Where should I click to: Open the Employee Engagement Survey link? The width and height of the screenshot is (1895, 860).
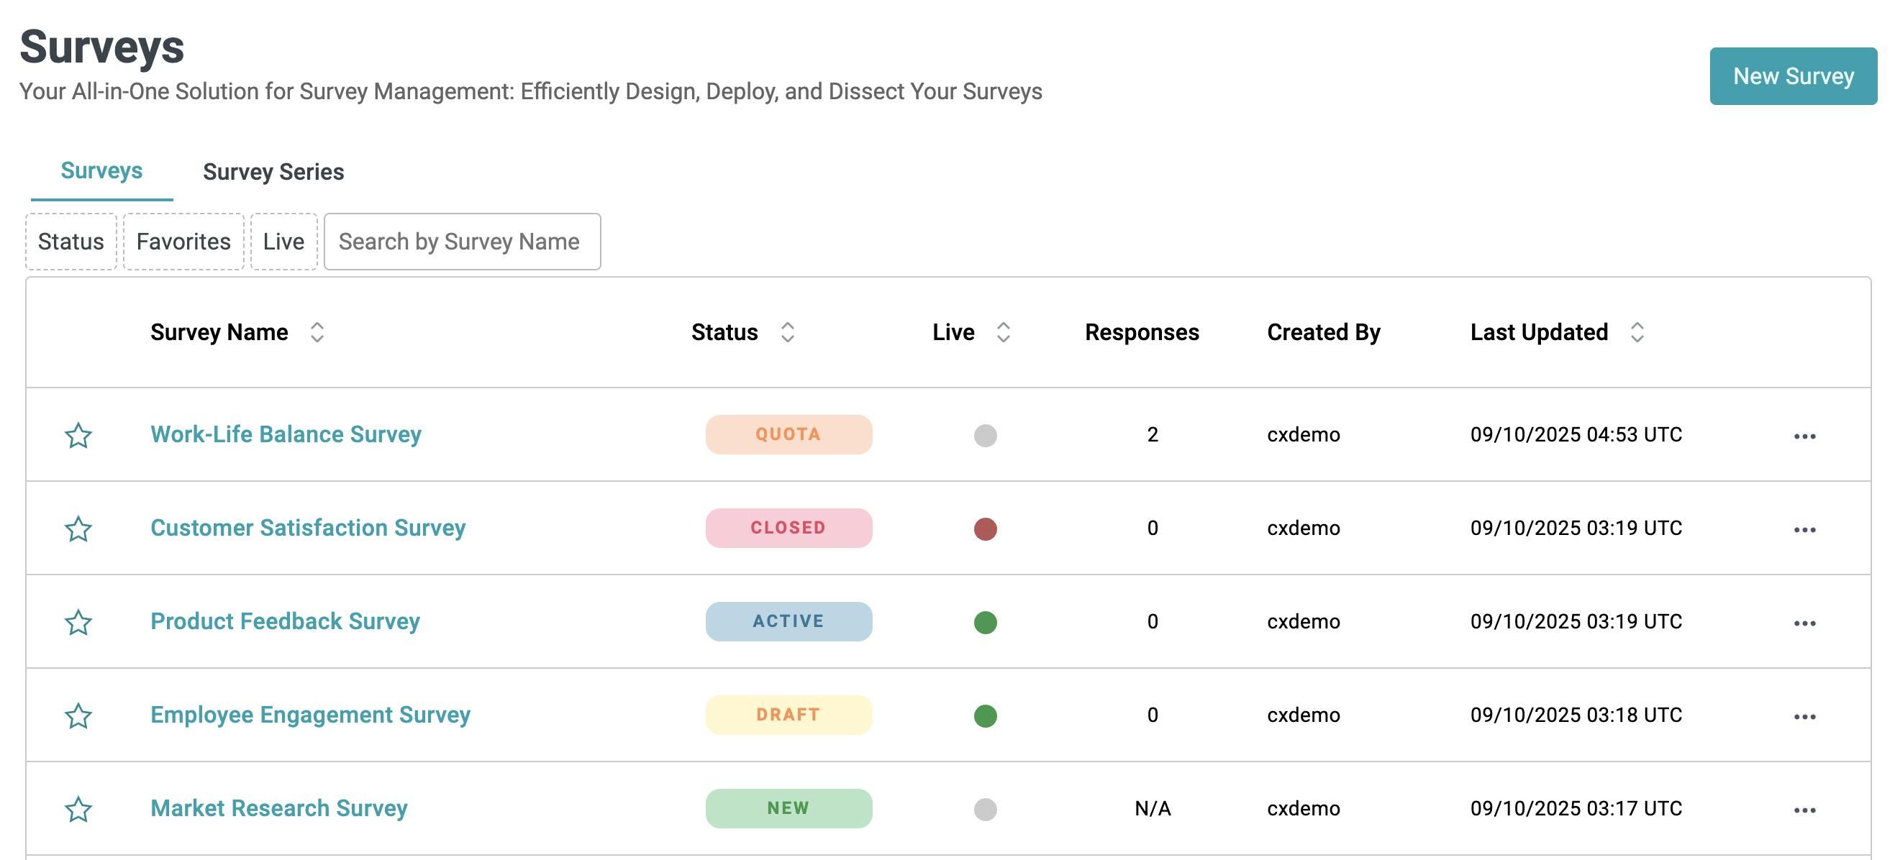pos(309,714)
